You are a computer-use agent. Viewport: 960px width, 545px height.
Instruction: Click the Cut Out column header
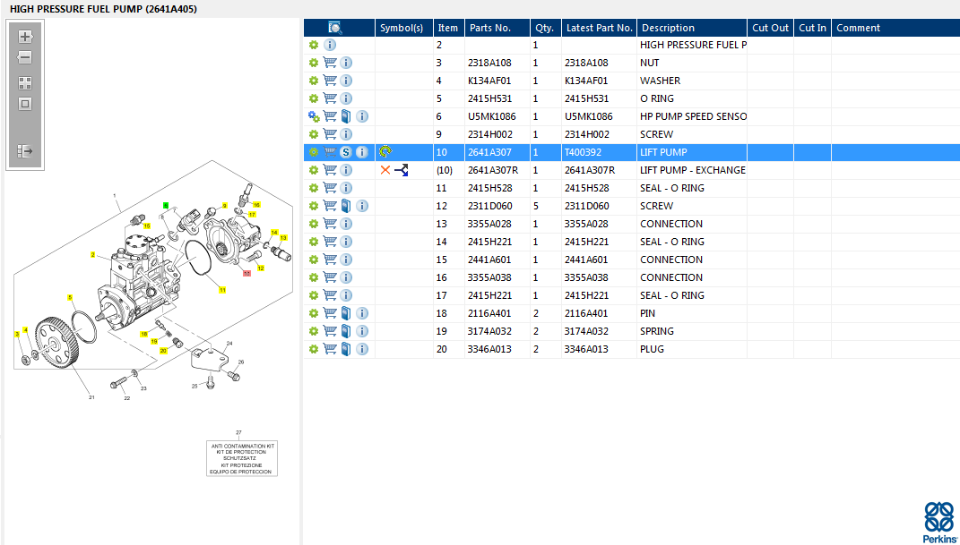coord(770,28)
